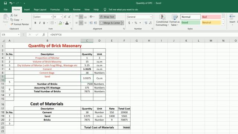Increase font size with large A icon

(65, 17)
